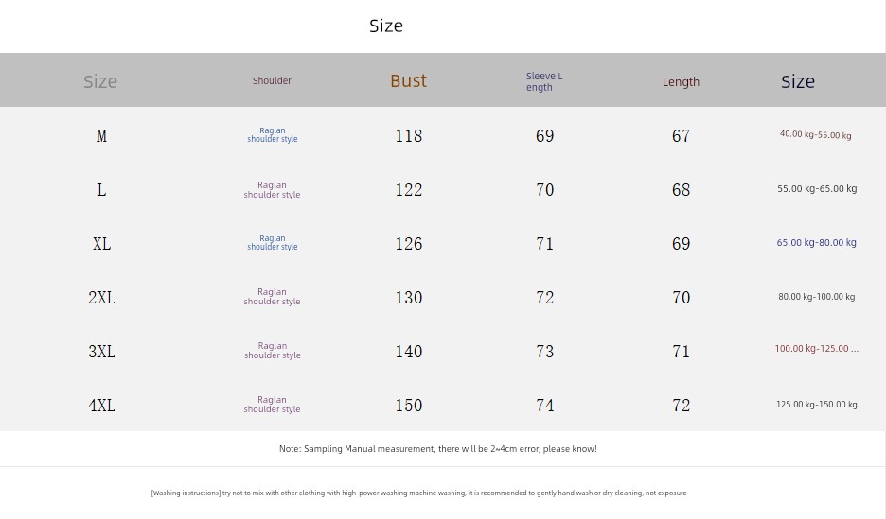
Task: Click the 40.00 kg-55.00 kg weight range
Action: [815, 135]
